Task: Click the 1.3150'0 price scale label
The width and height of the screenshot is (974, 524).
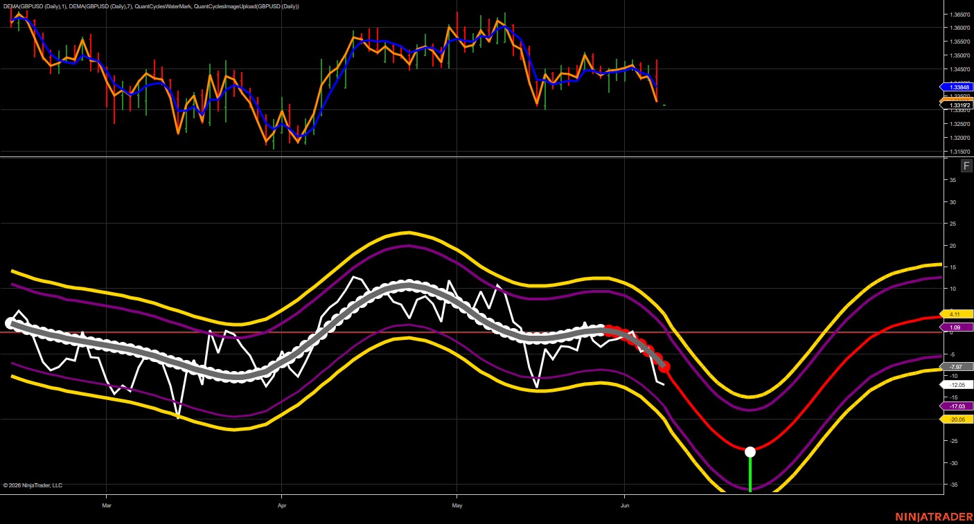Action: pyautogui.click(x=959, y=152)
